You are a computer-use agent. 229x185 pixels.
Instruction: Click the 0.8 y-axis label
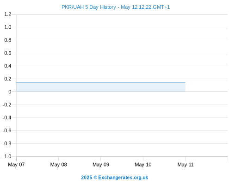pos(8,40)
